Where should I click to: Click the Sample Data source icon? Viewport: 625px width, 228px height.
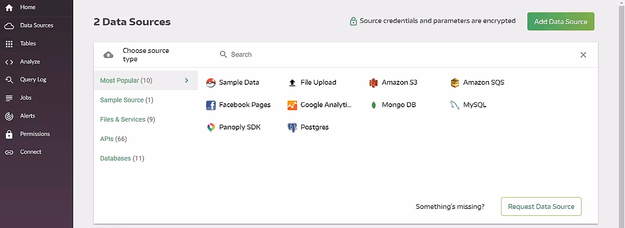tap(211, 83)
